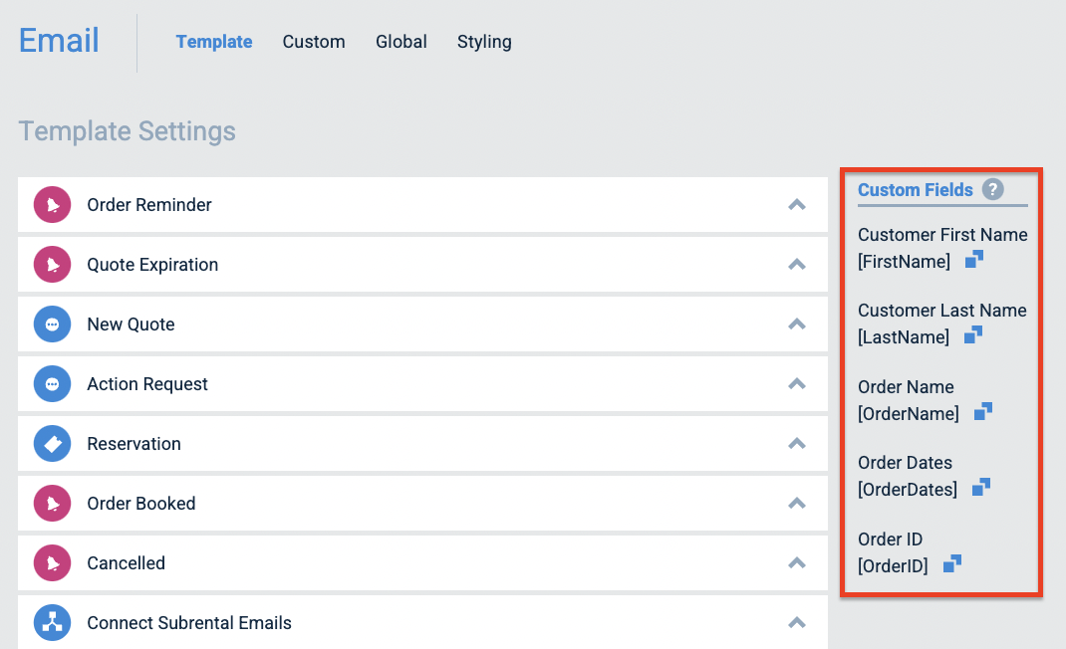1066x649 pixels.
Task: Select the Connect Subrental Emails label
Action: click(189, 622)
